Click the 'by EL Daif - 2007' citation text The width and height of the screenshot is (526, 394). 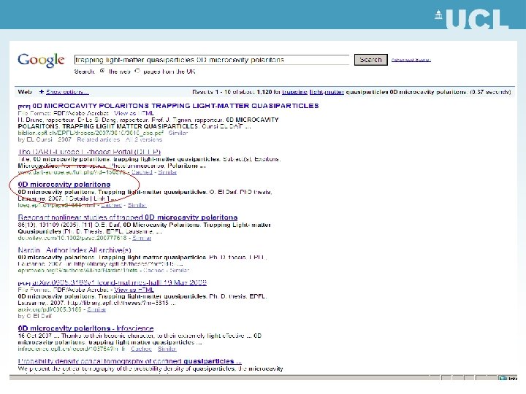coord(45,139)
